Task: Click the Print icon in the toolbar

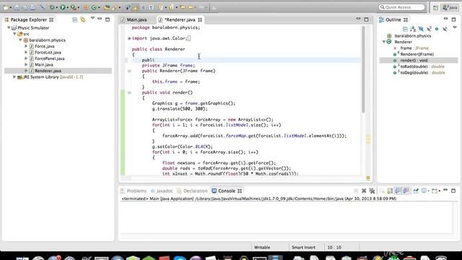Action: [x=32, y=7]
